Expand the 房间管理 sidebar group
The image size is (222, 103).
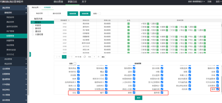coord(13,59)
